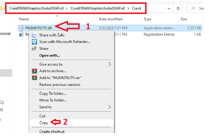
Task: Go to first CorelDRAWGraphicsSuite2024Full breadcrumb
Action: [x=36, y=8]
